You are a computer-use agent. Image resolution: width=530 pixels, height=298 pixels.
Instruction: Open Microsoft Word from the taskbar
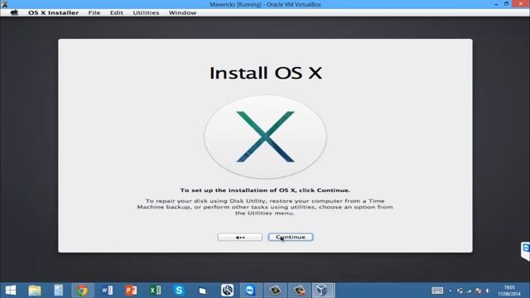coord(107,291)
